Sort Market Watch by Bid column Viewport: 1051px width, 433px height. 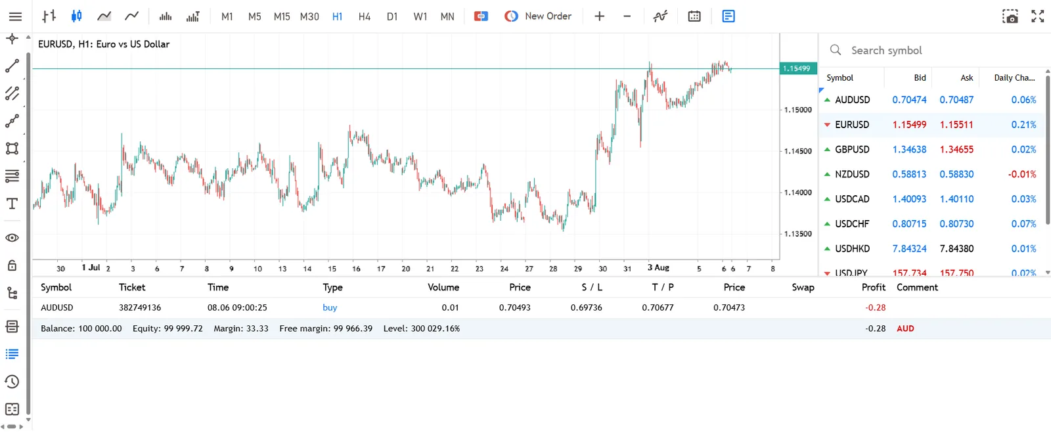pyautogui.click(x=920, y=78)
